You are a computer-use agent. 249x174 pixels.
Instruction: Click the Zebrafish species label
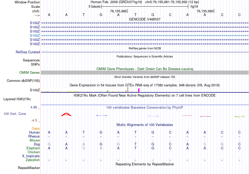[33, 160]
